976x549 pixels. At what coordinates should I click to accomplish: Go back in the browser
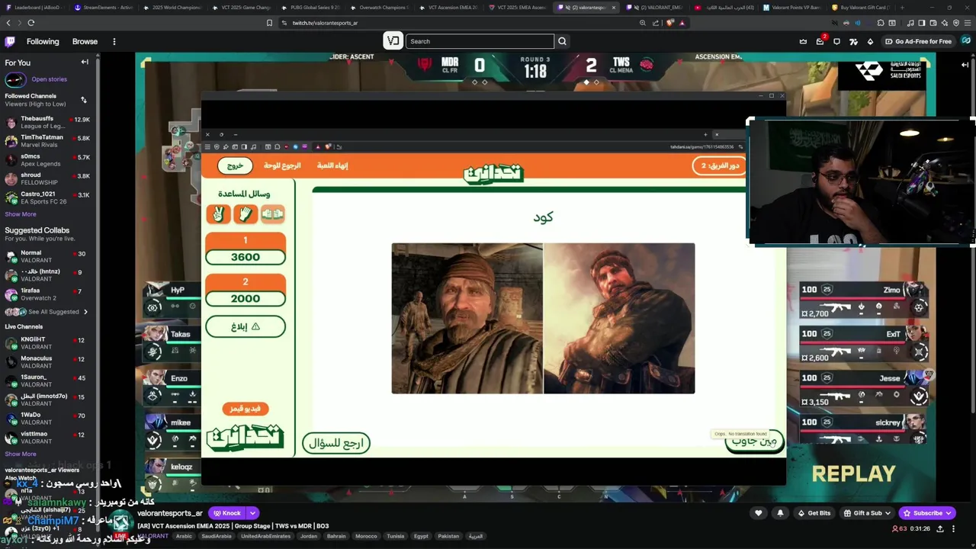[x=8, y=23]
